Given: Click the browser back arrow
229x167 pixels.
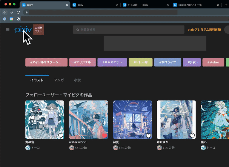Looking at the screenshot, I should [x=4, y=12].
